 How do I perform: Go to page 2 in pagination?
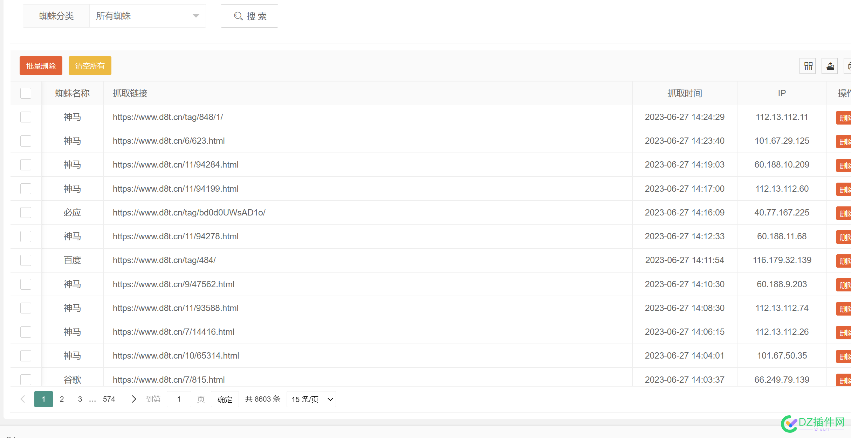(x=62, y=399)
